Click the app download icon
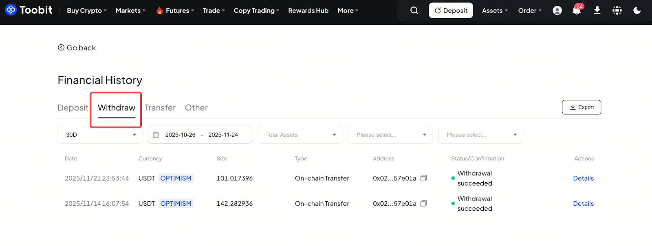This screenshot has height=246, width=652. tap(597, 11)
